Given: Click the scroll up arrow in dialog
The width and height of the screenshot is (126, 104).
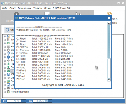Looking at the screenshot, I should point(109,23).
